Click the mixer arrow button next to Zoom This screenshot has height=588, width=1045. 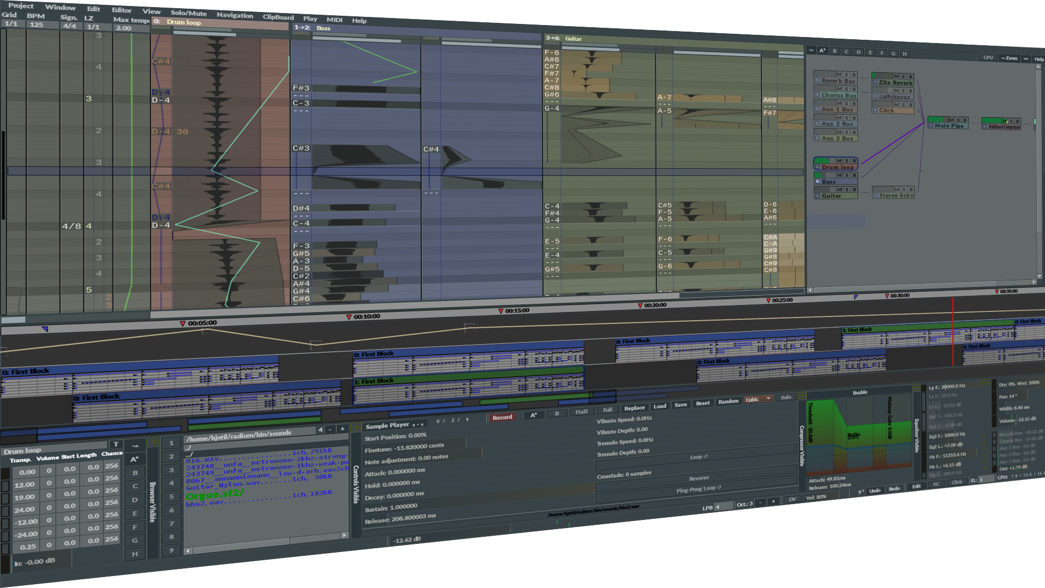coord(1026,58)
